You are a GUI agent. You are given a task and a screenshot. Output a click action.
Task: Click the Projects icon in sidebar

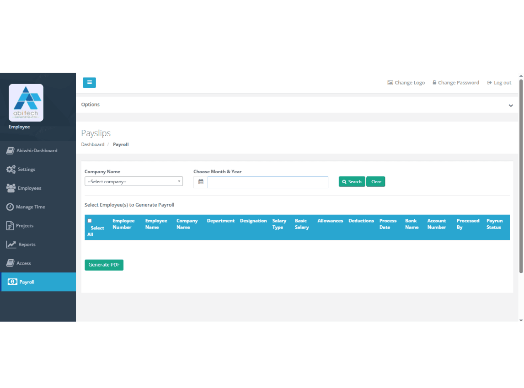10,226
